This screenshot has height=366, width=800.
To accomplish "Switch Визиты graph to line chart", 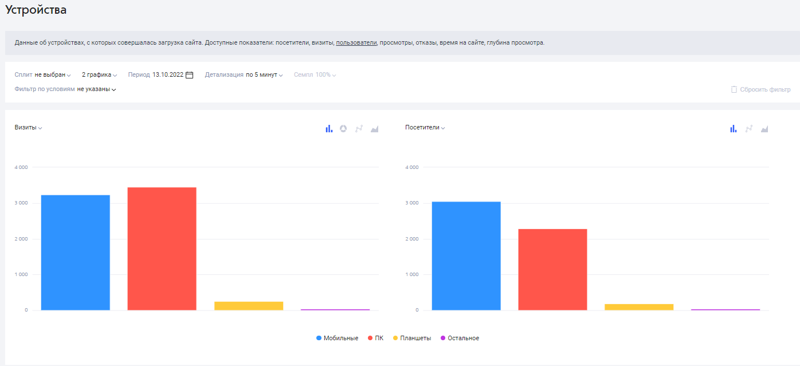I will click(359, 129).
